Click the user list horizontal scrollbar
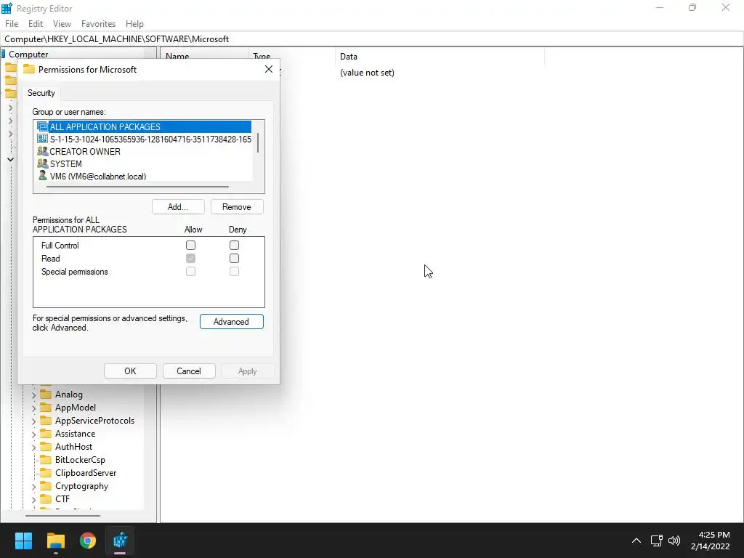Screen dimensions: 744x558 137,187
